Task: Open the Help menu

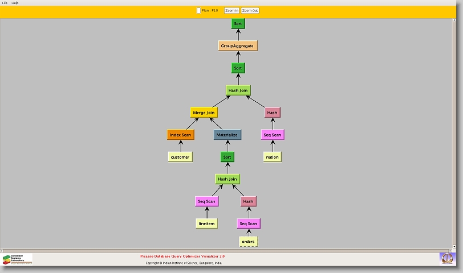Action: coord(15,3)
